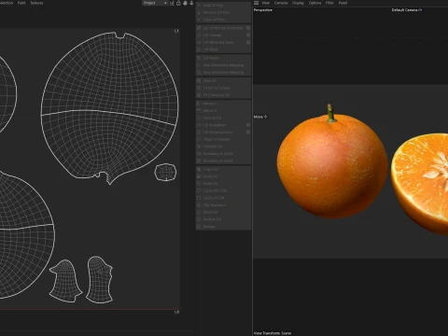448x336 pixels.
Task: Click the Default Camera label
Action: [407, 10]
